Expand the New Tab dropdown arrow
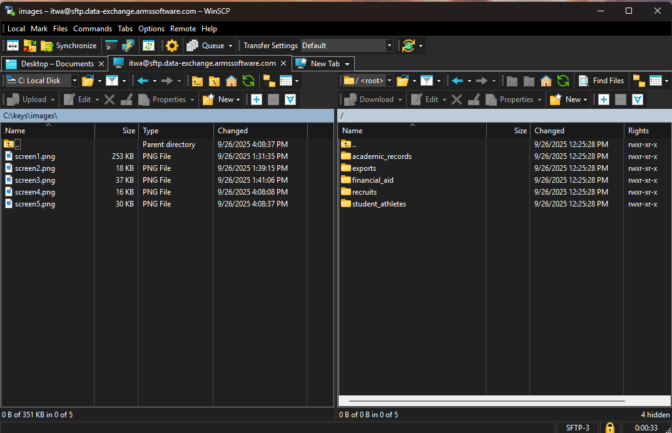672x433 pixels. [x=347, y=64]
